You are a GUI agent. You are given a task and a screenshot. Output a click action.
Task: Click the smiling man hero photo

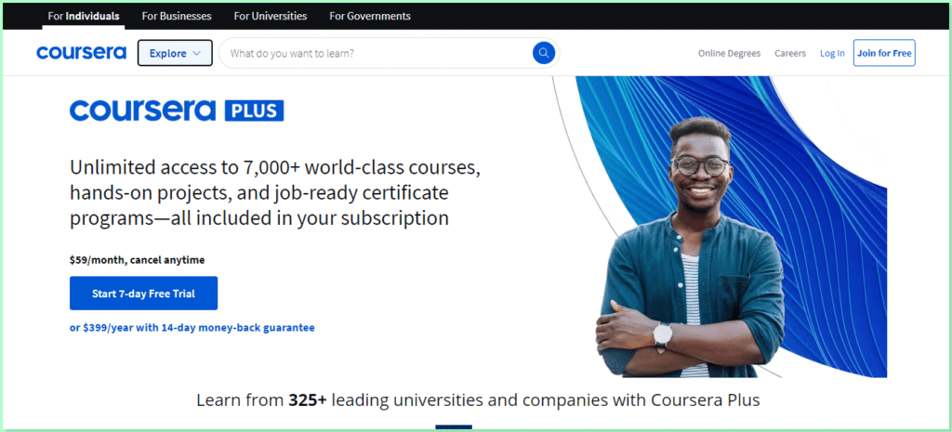tap(689, 247)
